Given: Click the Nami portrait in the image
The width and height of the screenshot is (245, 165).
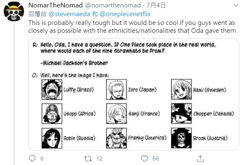Looking at the screenshot, I should pyautogui.click(x=182, y=90).
